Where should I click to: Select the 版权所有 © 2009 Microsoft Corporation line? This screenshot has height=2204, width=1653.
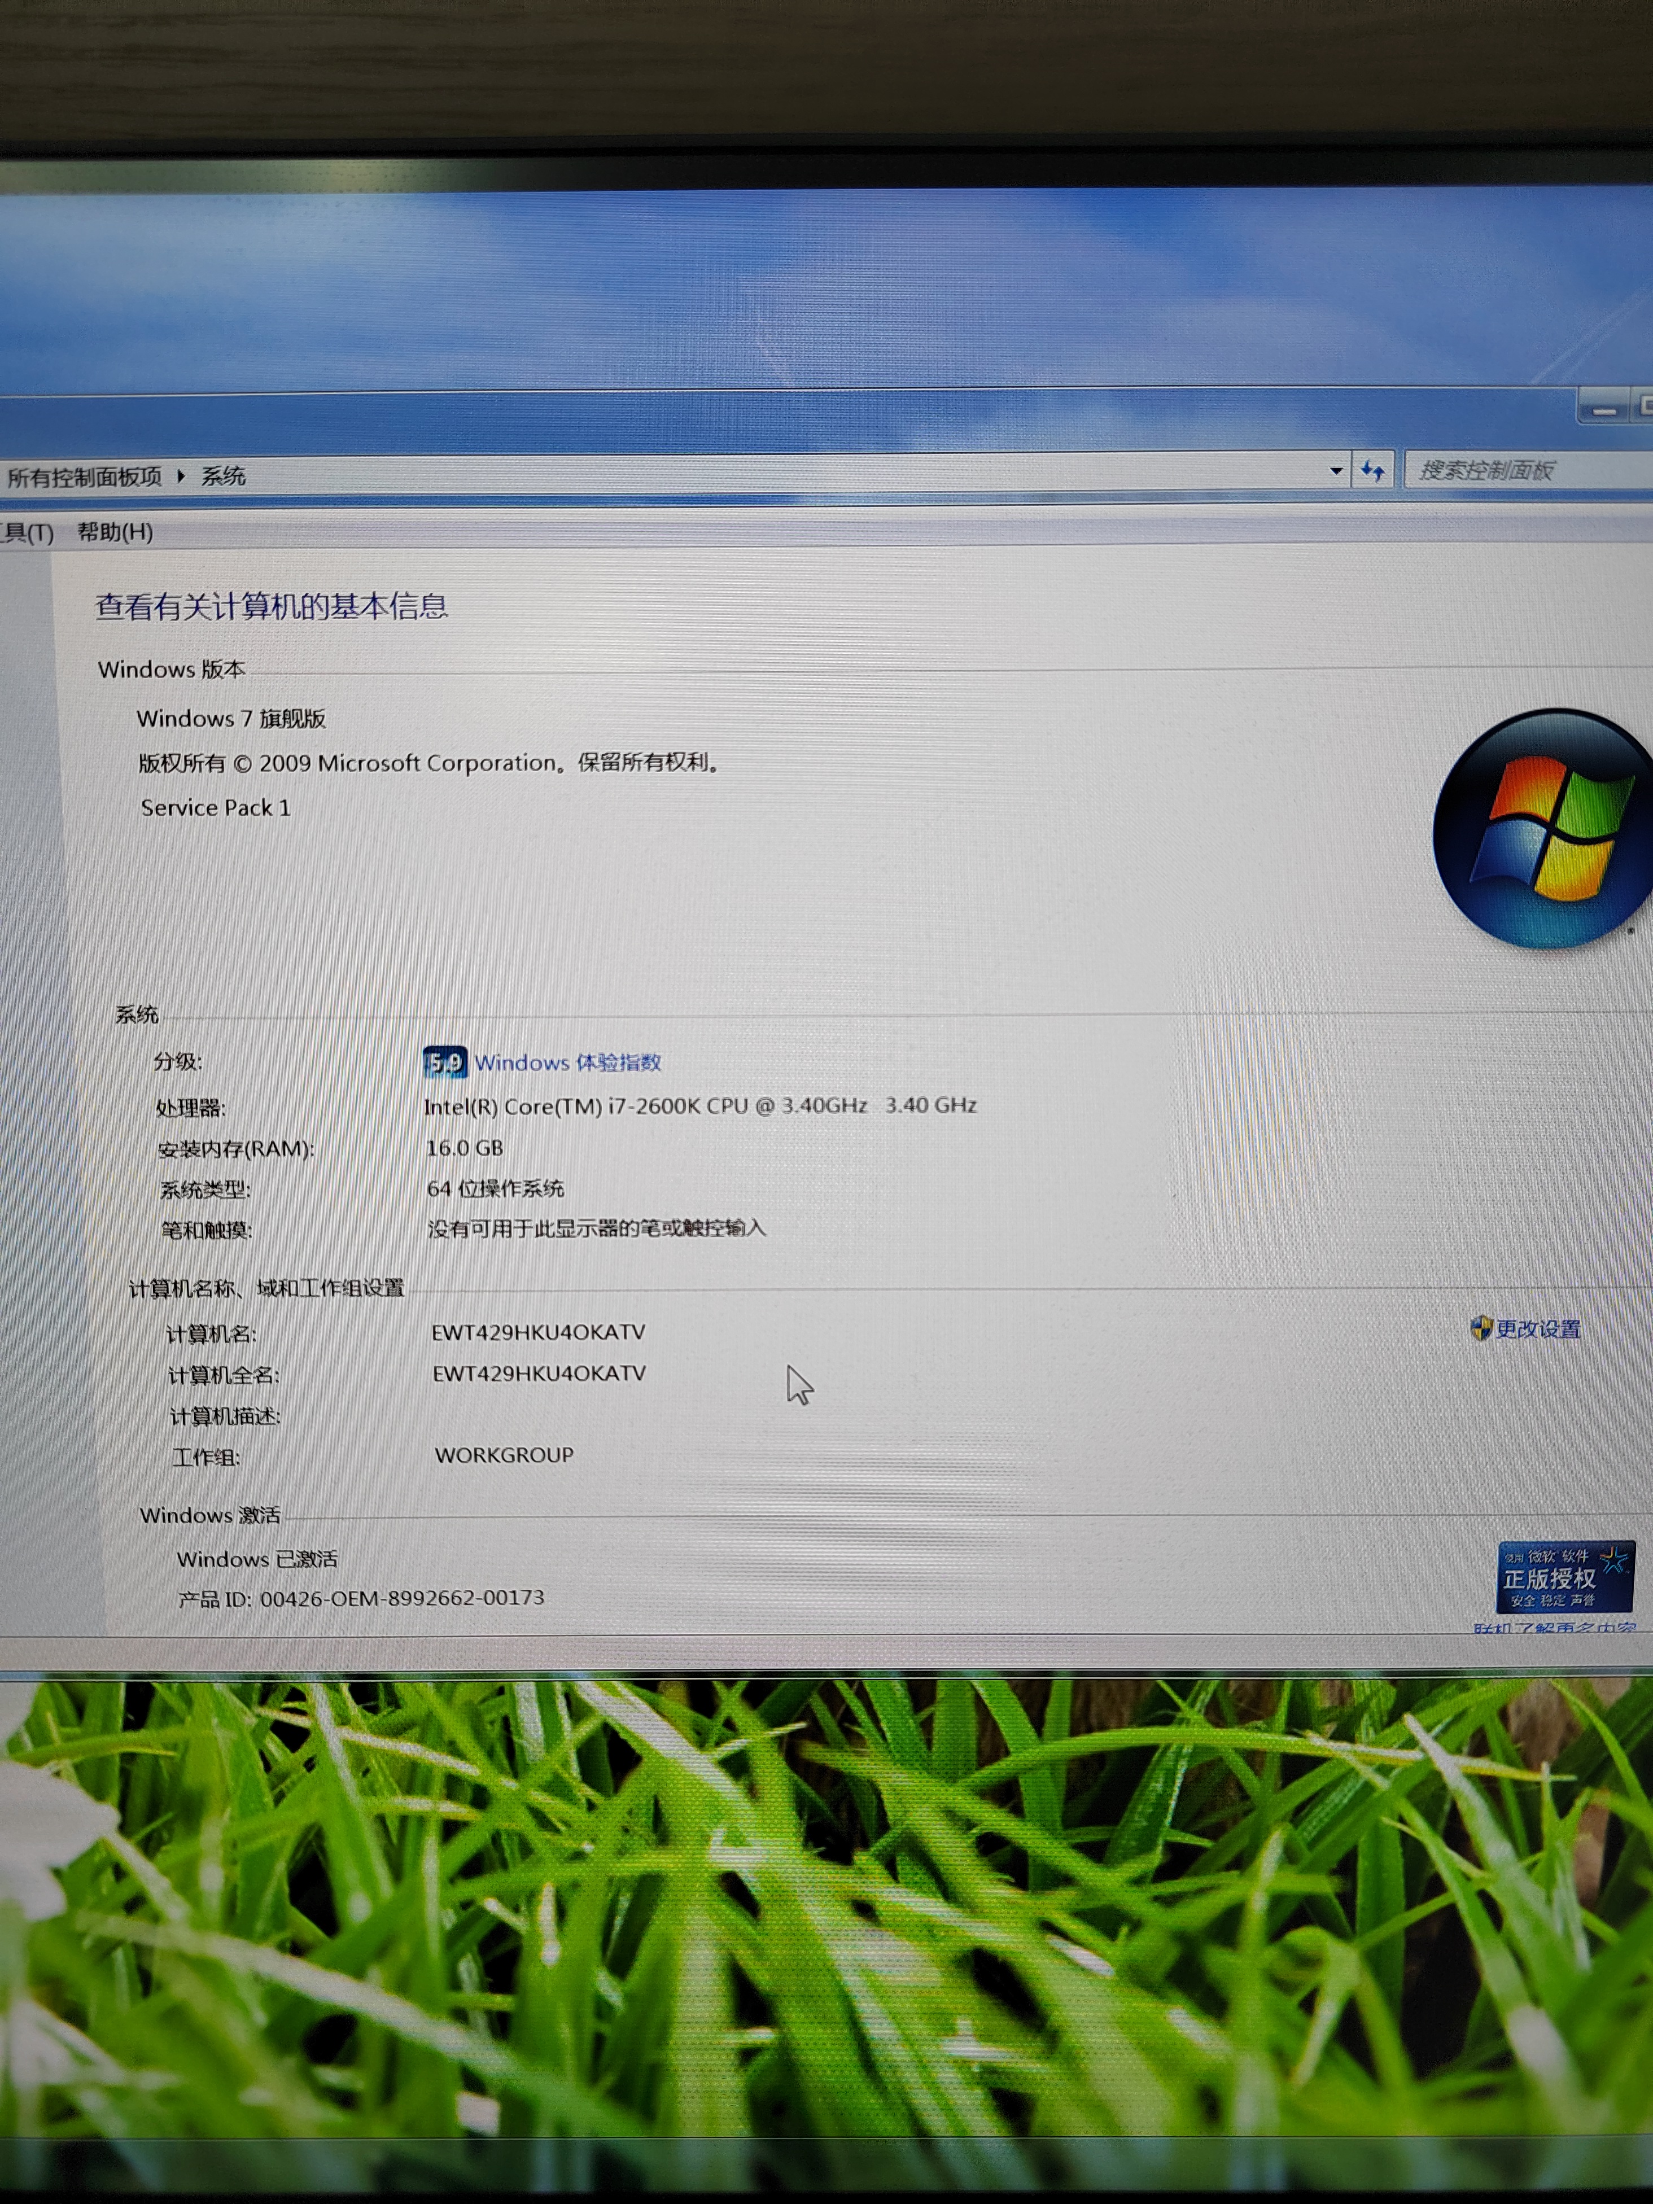coord(430,763)
